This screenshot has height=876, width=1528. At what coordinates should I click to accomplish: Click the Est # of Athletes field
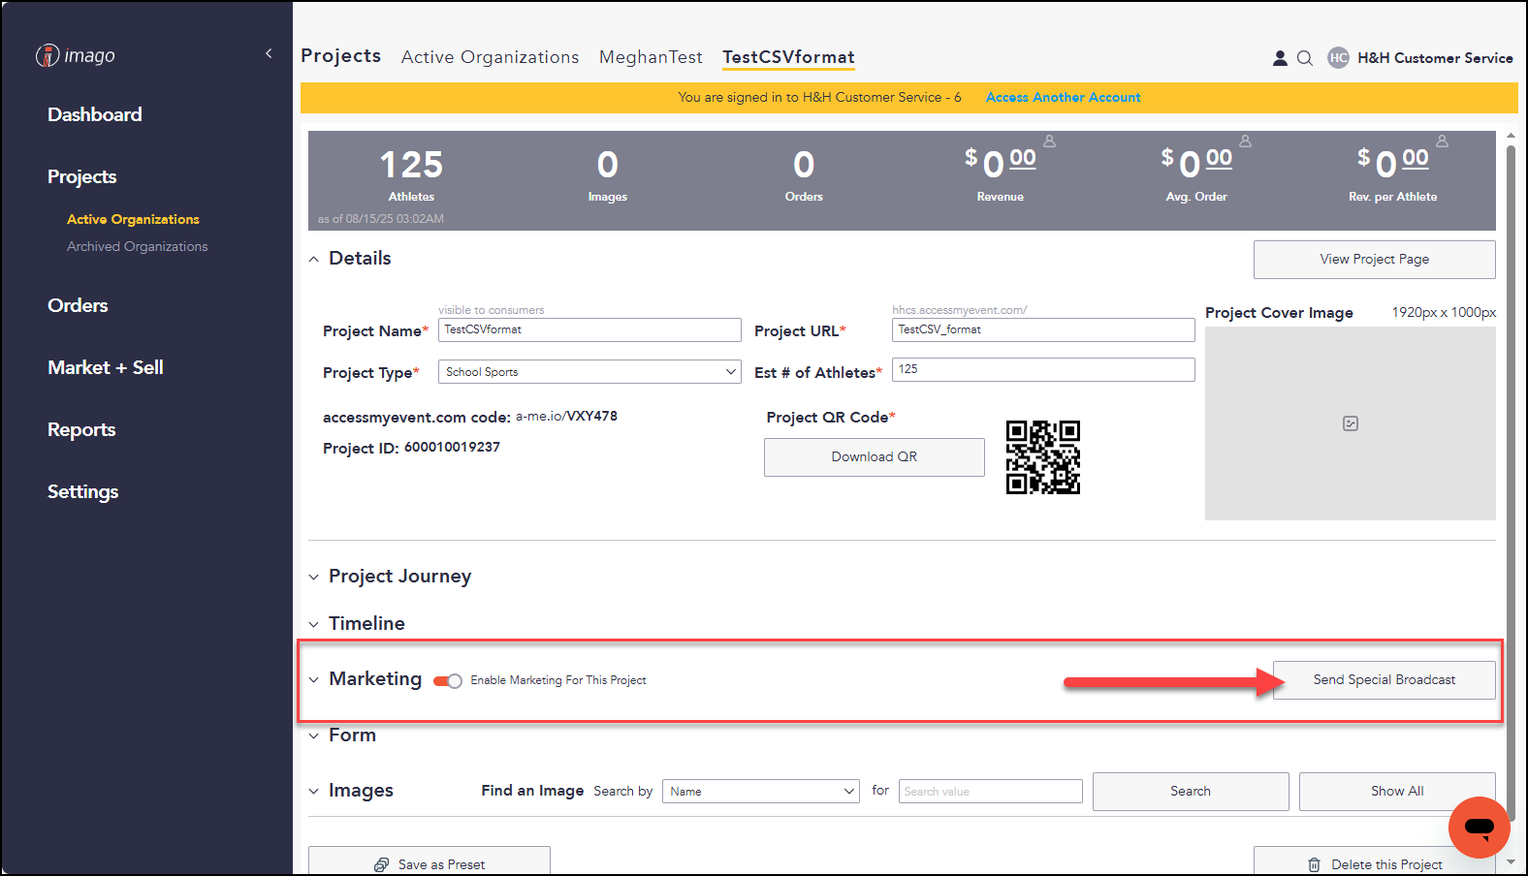coord(1043,369)
